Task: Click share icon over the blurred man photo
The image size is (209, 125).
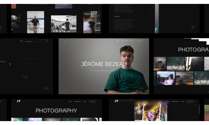Action: tap(95, 27)
